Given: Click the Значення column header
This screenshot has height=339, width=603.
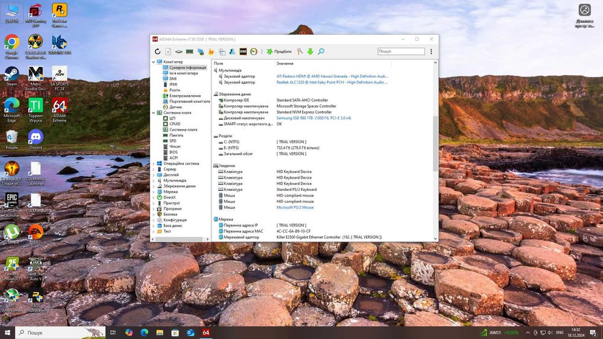Looking at the screenshot, I should pyautogui.click(x=285, y=63).
